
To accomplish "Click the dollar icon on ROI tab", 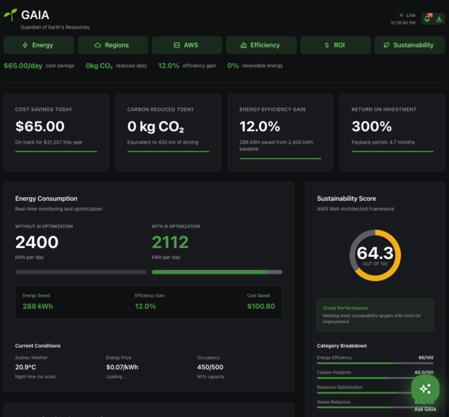I will (x=327, y=45).
